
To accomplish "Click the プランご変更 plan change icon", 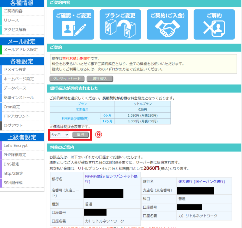I will pos(120,24).
